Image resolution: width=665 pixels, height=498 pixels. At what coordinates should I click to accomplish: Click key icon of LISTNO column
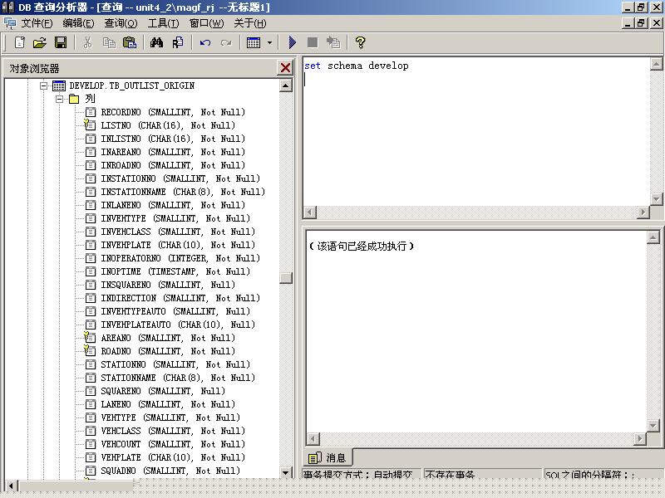(x=90, y=125)
